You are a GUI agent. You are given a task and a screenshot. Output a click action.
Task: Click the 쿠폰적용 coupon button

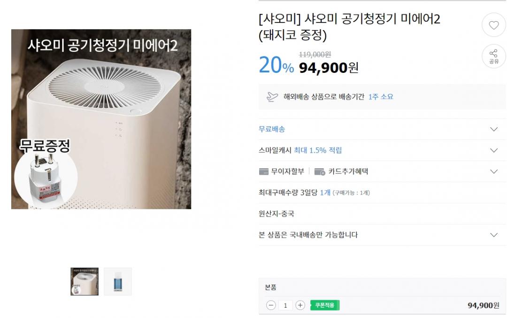click(x=324, y=305)
